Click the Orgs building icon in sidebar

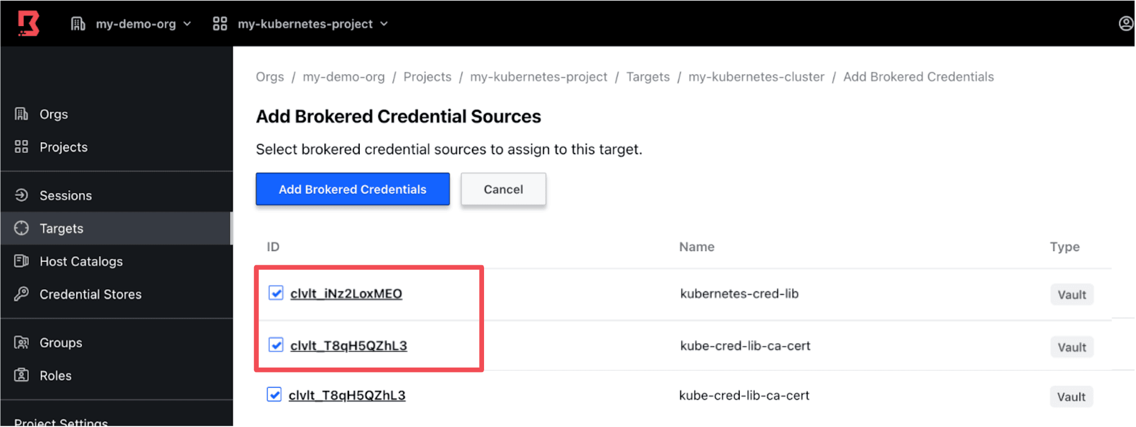click(21, 114)
